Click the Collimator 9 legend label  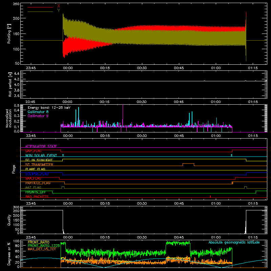point(38,116)
